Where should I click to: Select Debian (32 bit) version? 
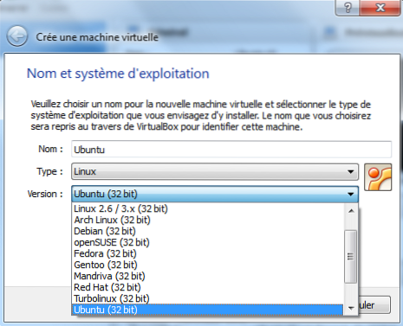208,231
